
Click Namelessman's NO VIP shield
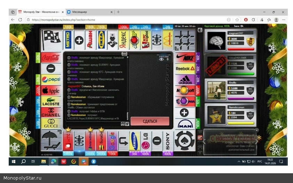click(x=251, y=116)
